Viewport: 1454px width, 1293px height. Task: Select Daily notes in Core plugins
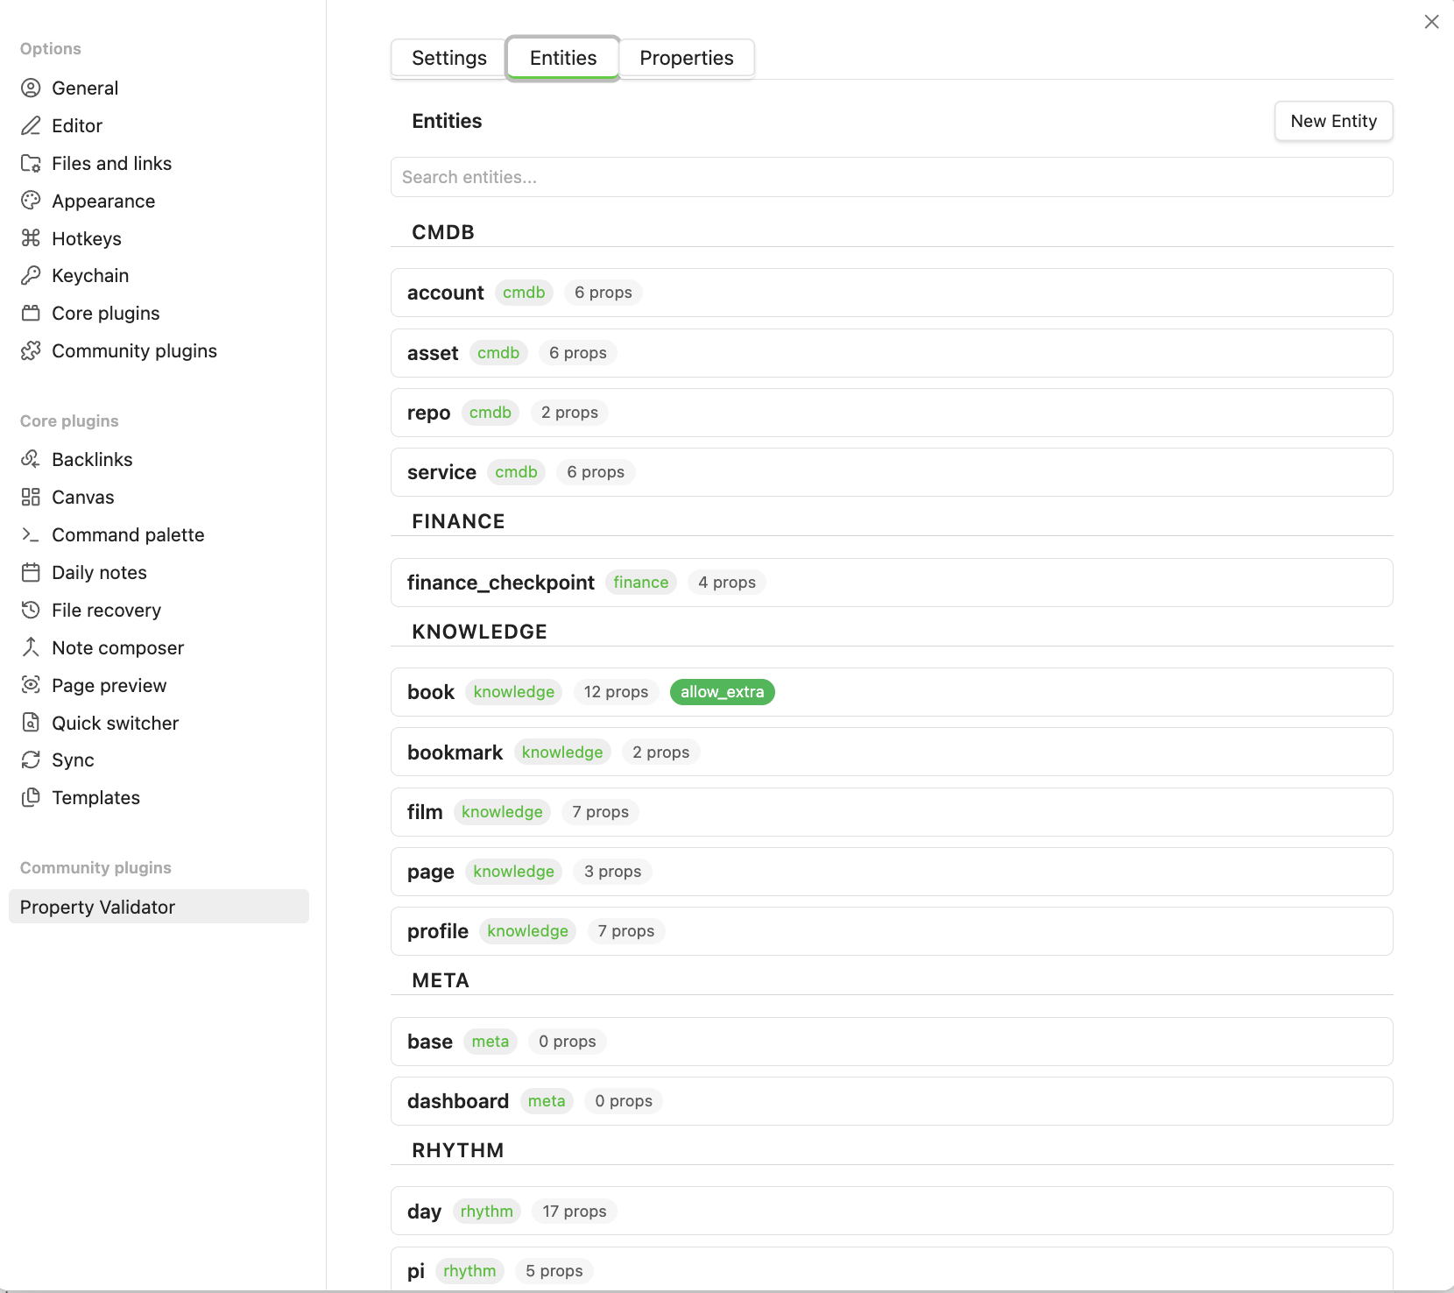pos(99,572)
